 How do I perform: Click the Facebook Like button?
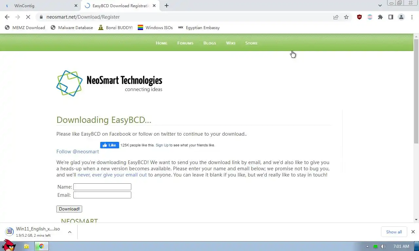click(x=110, y=145)
